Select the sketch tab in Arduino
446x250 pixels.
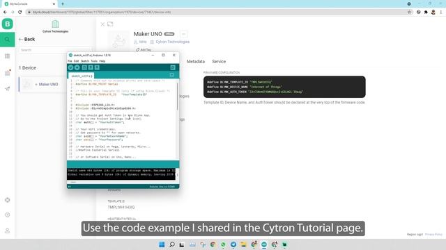pyautogui.click(x=81, y=76)
